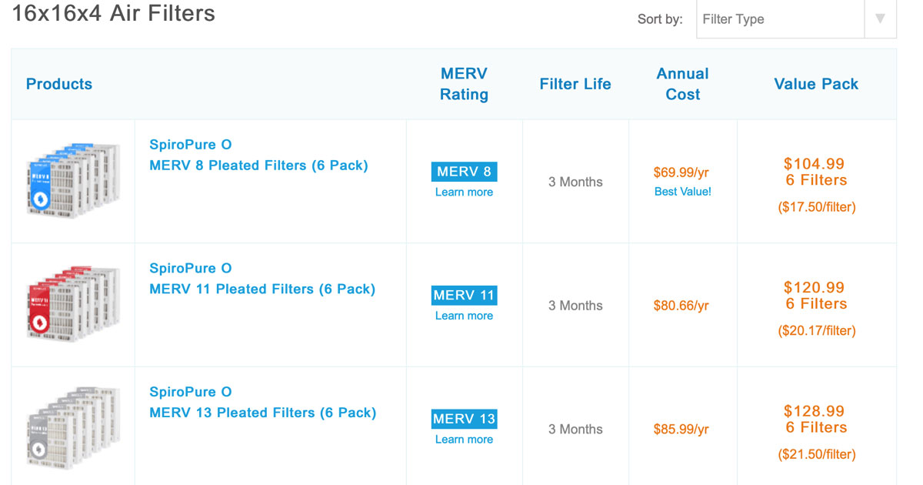
Task: Click the MERV 11 filter pack thumbnail
Action: pyautogui.click(x=73, y=306)
